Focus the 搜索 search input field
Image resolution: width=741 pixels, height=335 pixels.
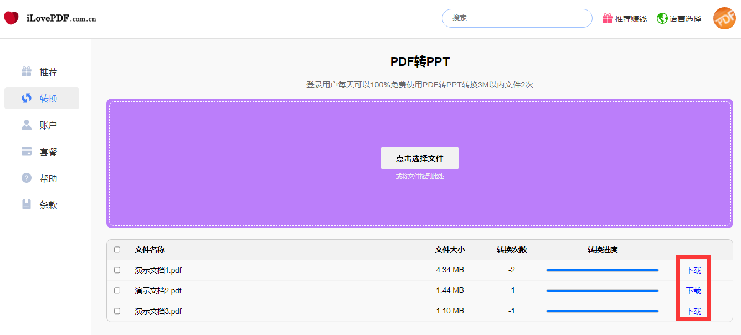pyautogui.click(x=517, y=18)
